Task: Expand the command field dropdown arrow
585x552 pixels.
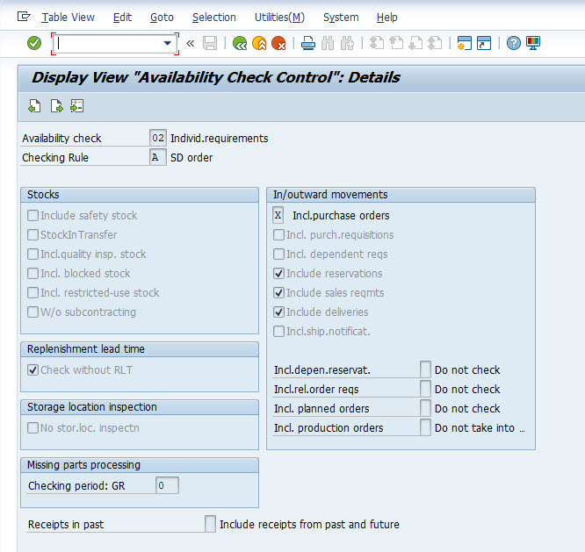Action: [x=168, y=43]
